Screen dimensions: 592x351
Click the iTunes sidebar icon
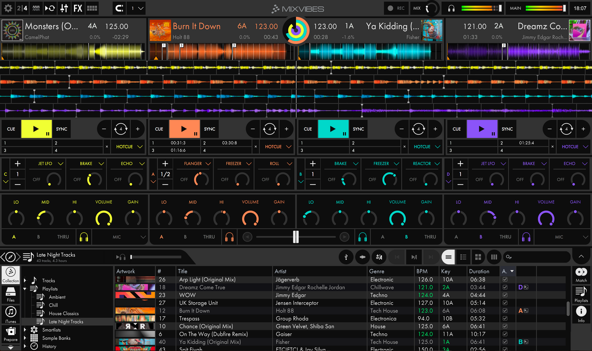click(11, 314)
